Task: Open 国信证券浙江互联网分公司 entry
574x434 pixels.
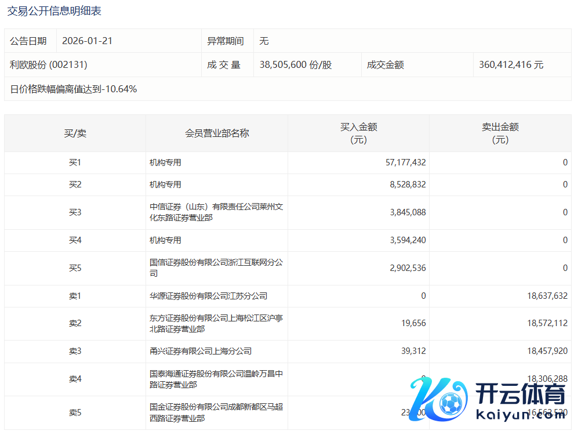Action: tap(216, 268)
